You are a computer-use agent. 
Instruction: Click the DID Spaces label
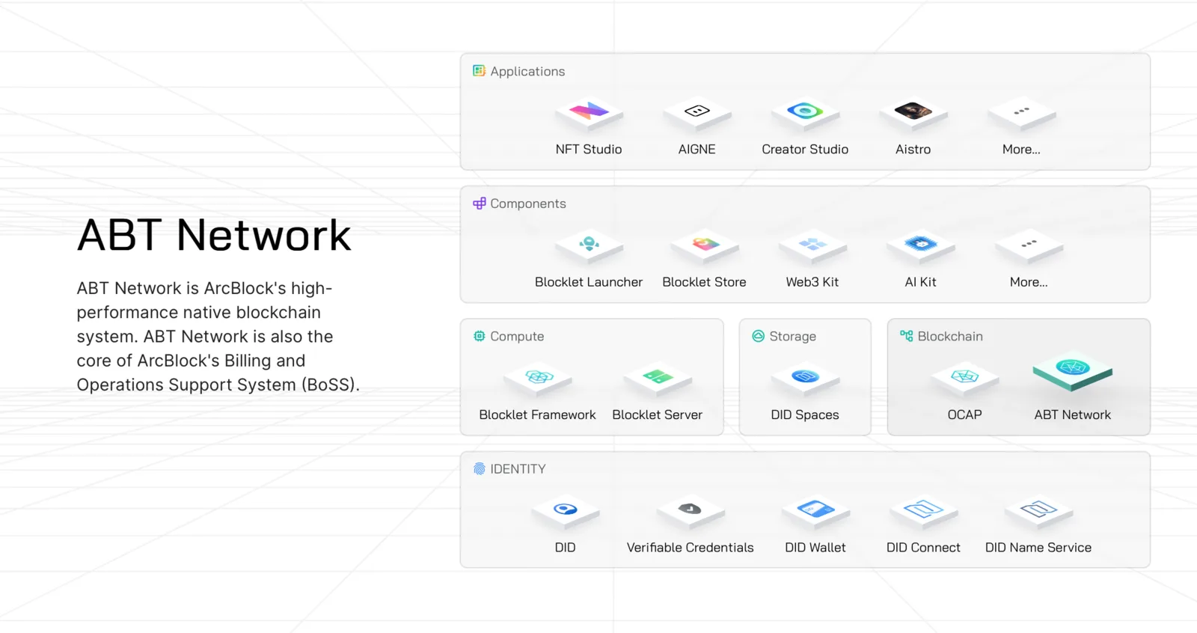[x=805, y=415]
